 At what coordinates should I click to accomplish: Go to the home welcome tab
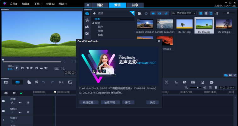click(x=88, y=5)
